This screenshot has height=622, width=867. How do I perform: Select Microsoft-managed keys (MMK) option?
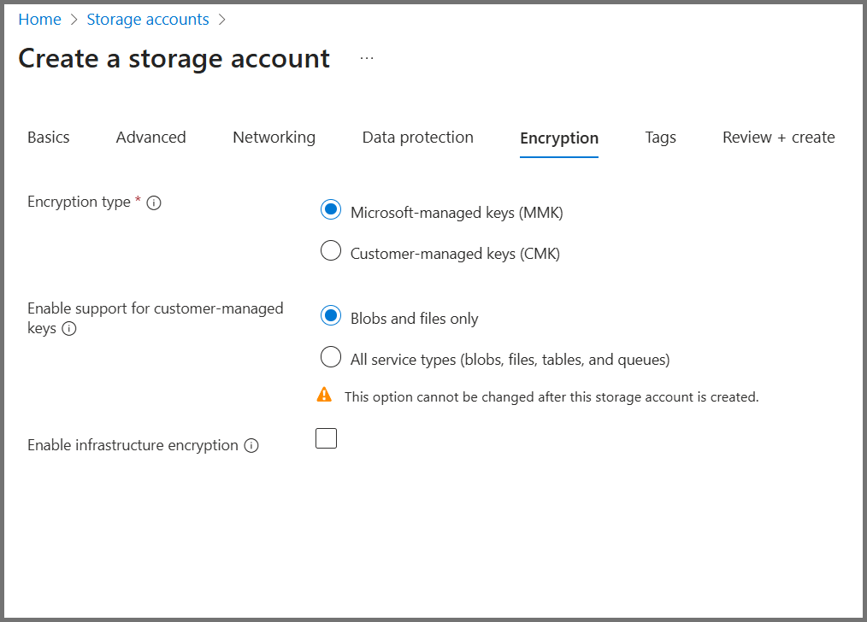pyautogui.click(x=331, y=210)
